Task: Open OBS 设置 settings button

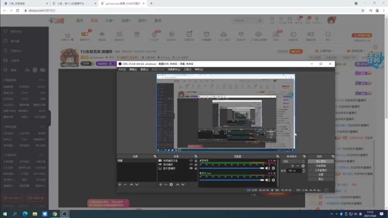Action: [321, 174]
